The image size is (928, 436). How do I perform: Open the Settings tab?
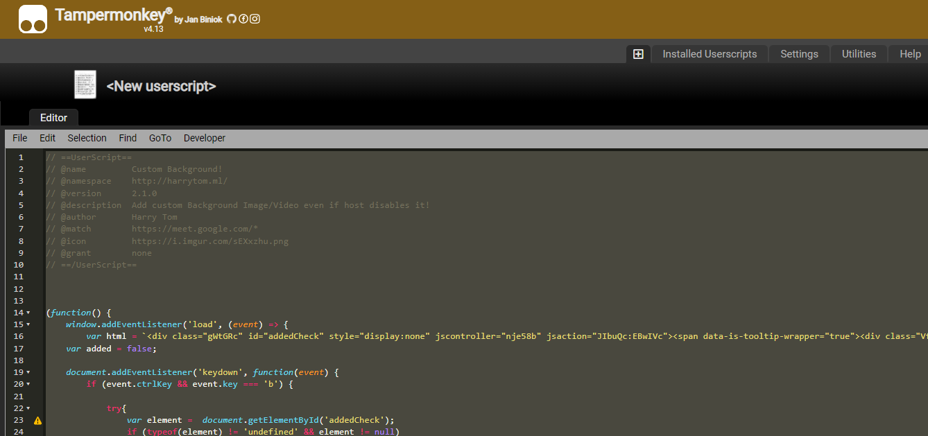pos(799,54)
